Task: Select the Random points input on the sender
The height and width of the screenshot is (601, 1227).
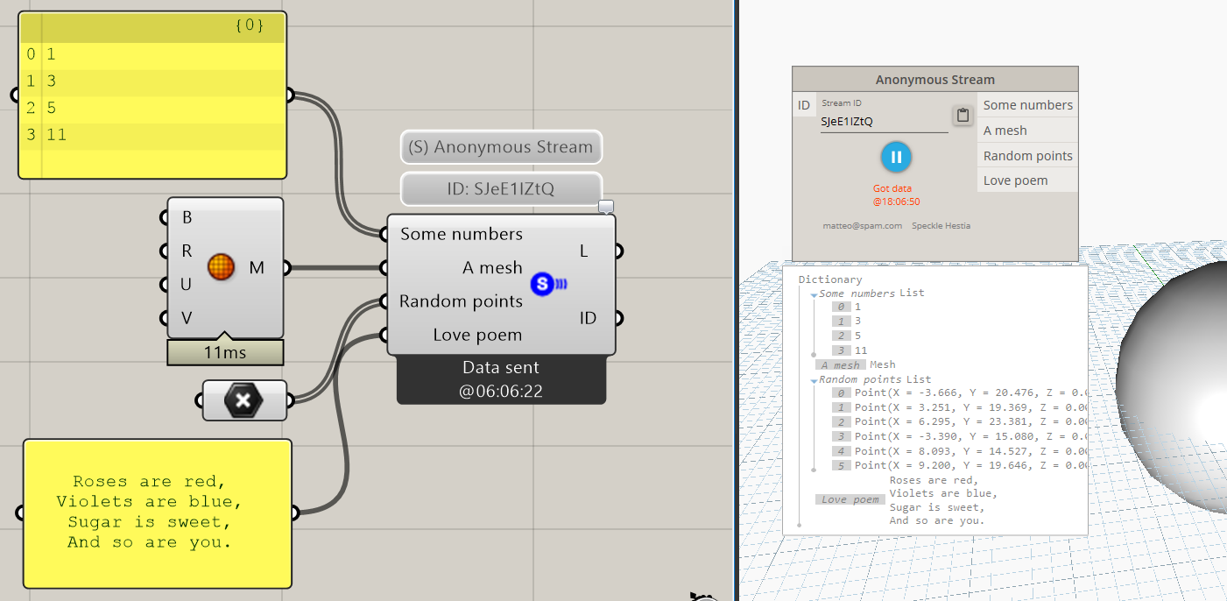Action: click(x=461, y=301)
